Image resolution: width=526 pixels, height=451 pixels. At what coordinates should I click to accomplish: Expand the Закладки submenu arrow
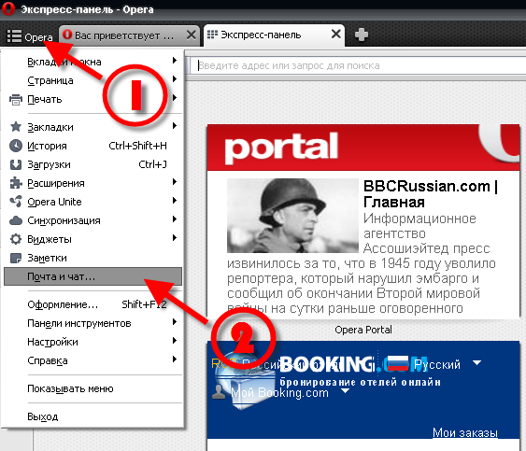coord(175,126)
